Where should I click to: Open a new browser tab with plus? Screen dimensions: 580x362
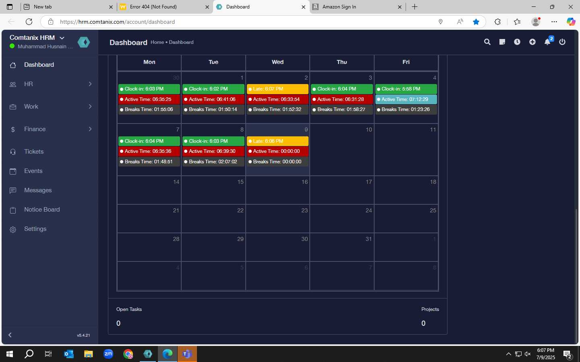point(414,7)
